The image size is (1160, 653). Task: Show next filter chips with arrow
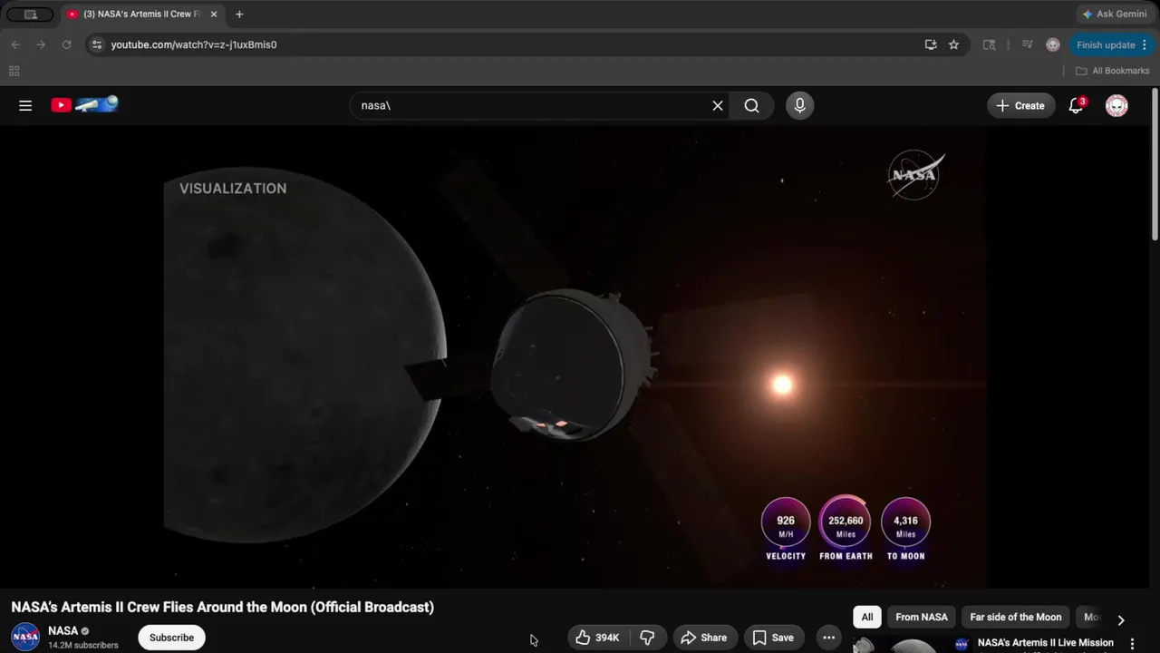point(1121,620)
